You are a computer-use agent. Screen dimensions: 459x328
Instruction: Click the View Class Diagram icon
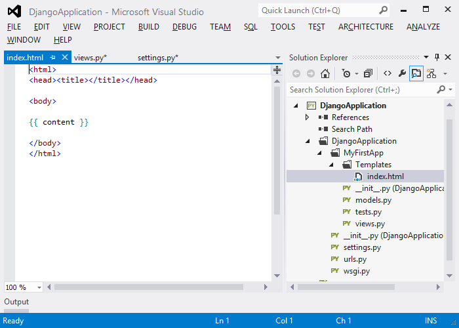pos(431,73)
